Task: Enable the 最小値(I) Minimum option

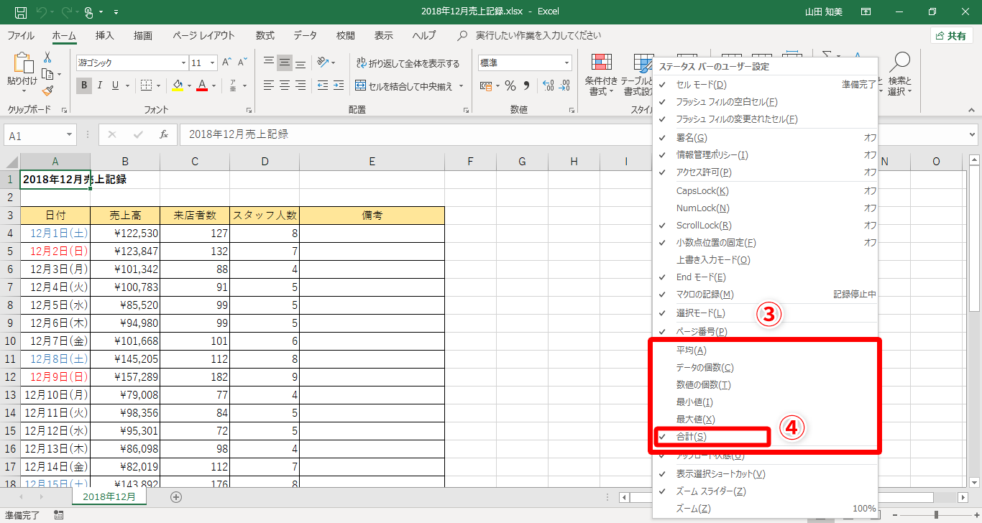Action: pyautogui.click(x=765, y=402)
